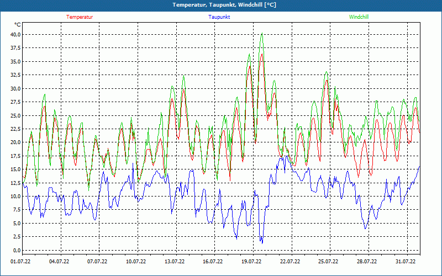Click the 32,5 y-axis value
The image size is (442, 276).
point(15,75)
